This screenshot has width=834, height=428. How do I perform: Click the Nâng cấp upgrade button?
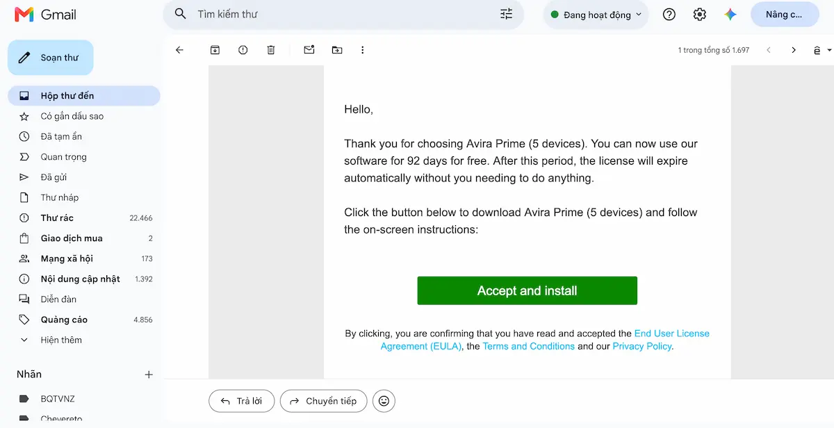785,15
